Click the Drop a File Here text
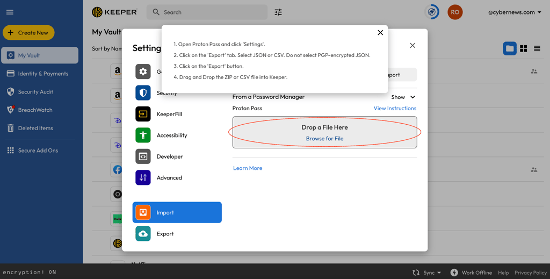550x279 pixels. 325,127
